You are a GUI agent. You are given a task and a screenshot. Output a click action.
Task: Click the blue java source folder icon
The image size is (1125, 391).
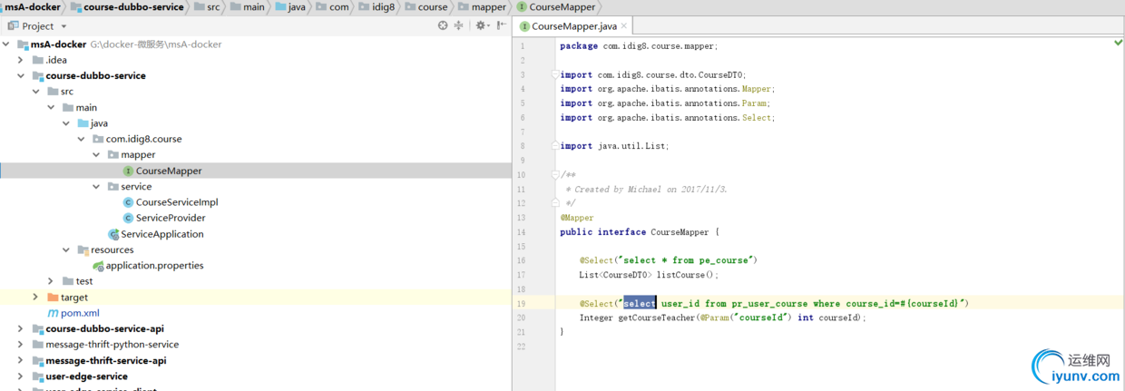point(83,123)
